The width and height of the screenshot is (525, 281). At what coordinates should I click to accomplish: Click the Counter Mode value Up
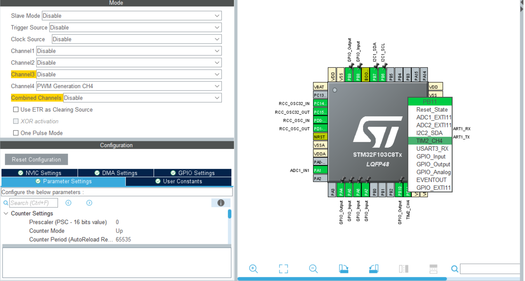click(x=119, y=231)
